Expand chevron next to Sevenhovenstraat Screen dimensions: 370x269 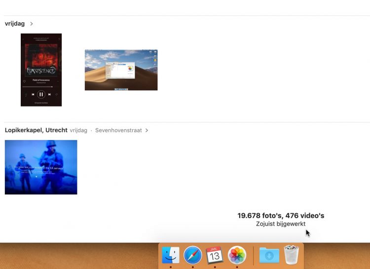click(147, 130)
